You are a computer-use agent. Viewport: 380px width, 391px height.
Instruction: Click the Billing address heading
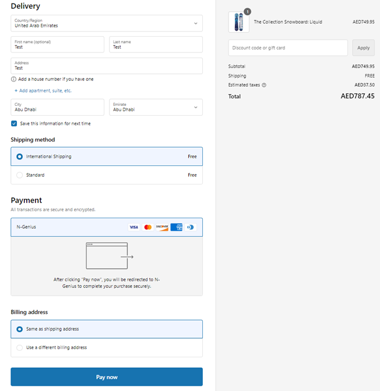click(x=29, y=312)
